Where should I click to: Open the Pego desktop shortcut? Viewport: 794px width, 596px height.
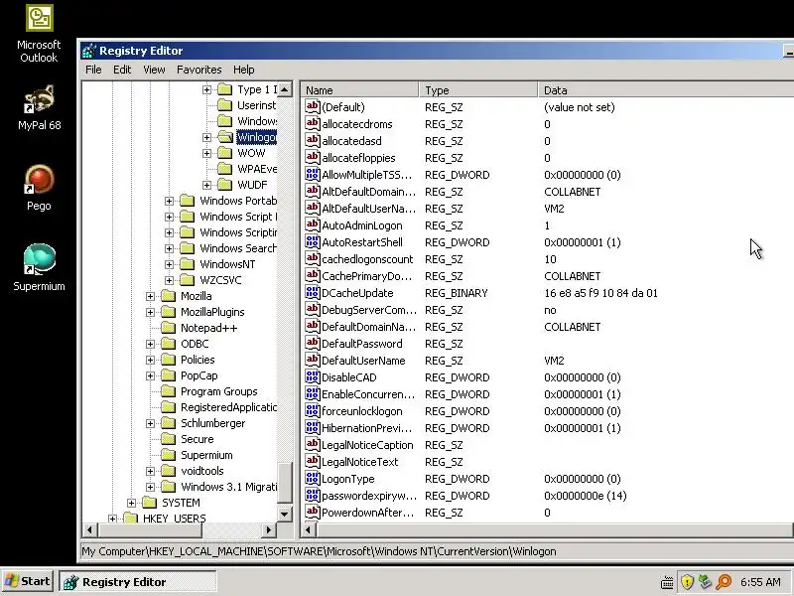(39, 188)
